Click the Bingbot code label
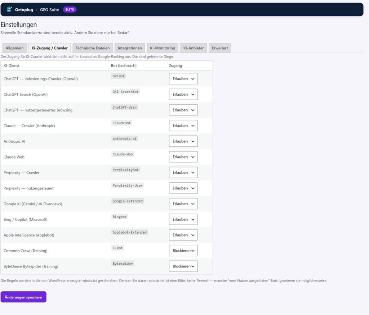This screenshot has height=315, width=369. point(120,216)
